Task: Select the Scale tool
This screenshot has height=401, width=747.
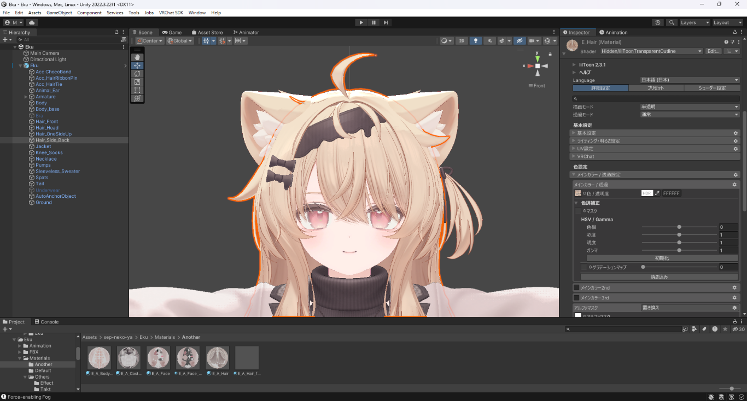Action: 137,82
